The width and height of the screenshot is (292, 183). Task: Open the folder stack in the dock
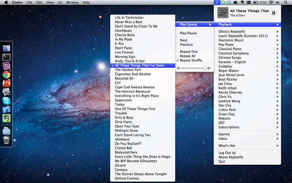tap(6, 131)
